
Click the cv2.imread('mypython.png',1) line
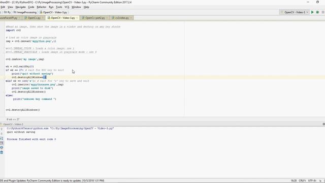point(31,41)
